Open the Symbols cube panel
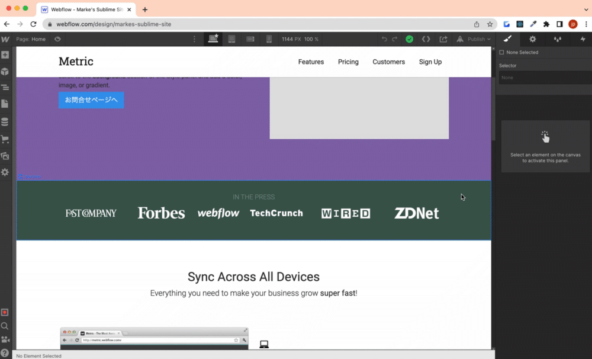592x359 pixels. click(5, 71)
